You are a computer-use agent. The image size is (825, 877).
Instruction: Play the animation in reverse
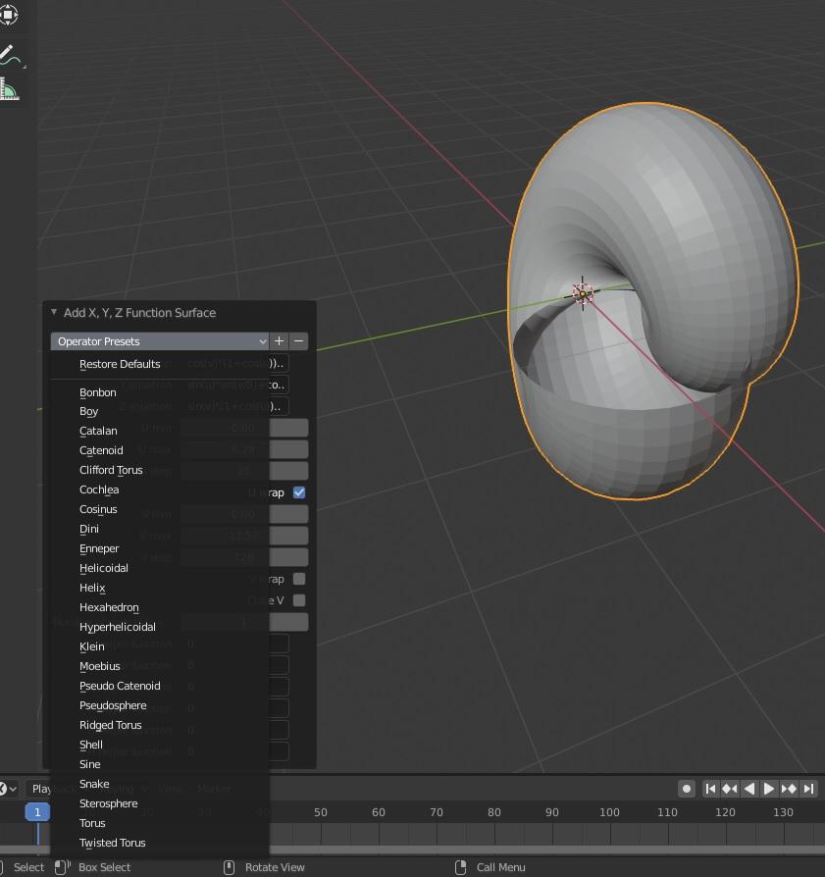[x=749, y=789]
